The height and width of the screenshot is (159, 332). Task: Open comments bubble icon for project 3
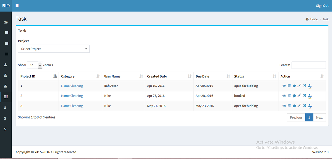tap(294, 106)
